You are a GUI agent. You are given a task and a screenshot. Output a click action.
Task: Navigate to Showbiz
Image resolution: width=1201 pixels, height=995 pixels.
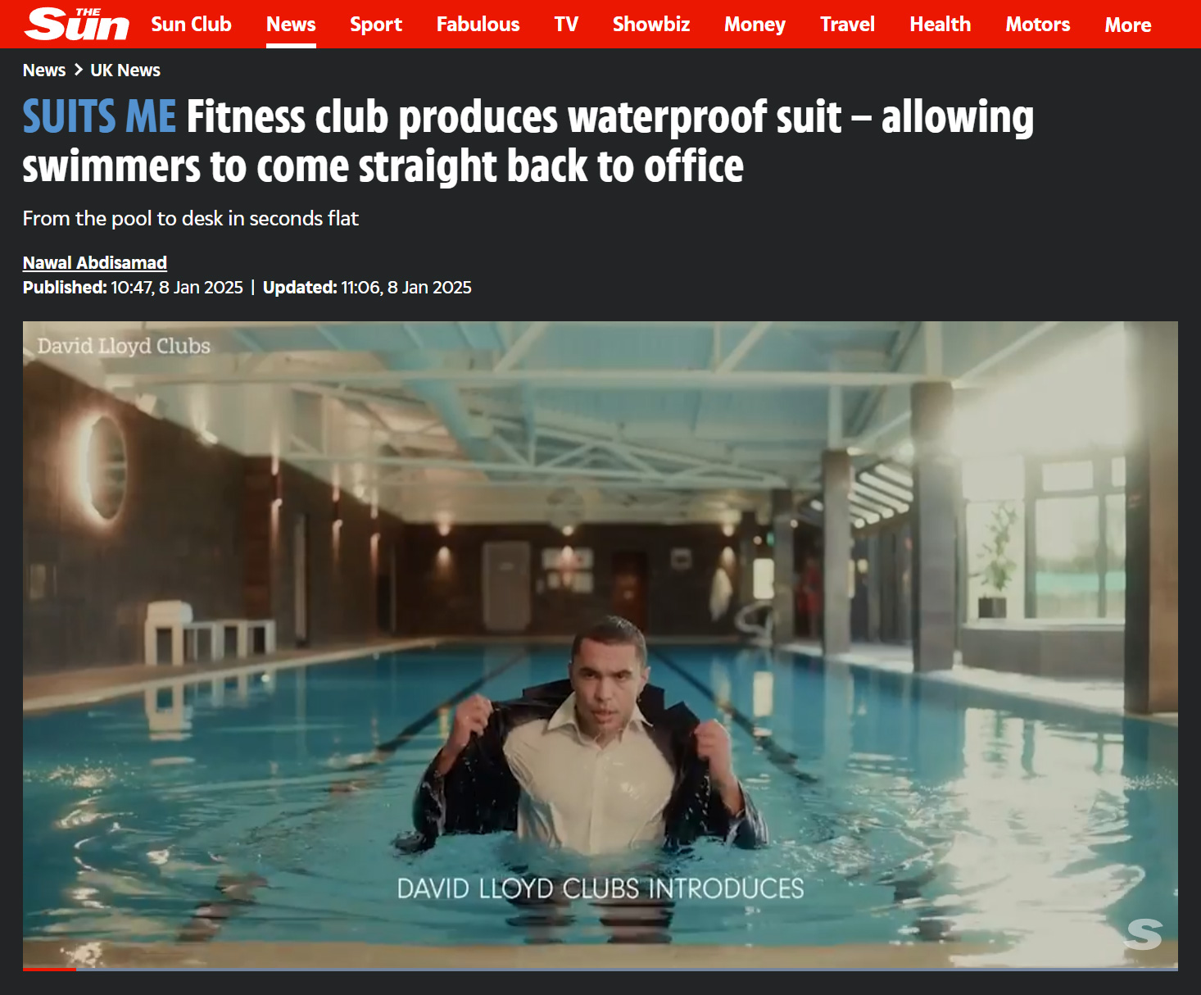(651, 25)
